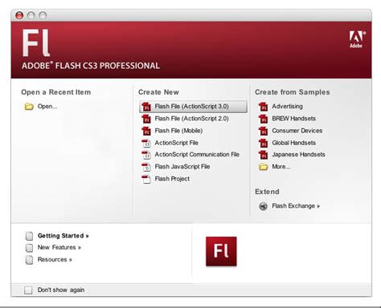Click the Flash File (Mobile) icon
Viewport: 381px width, 308px height.
point(146,131)
